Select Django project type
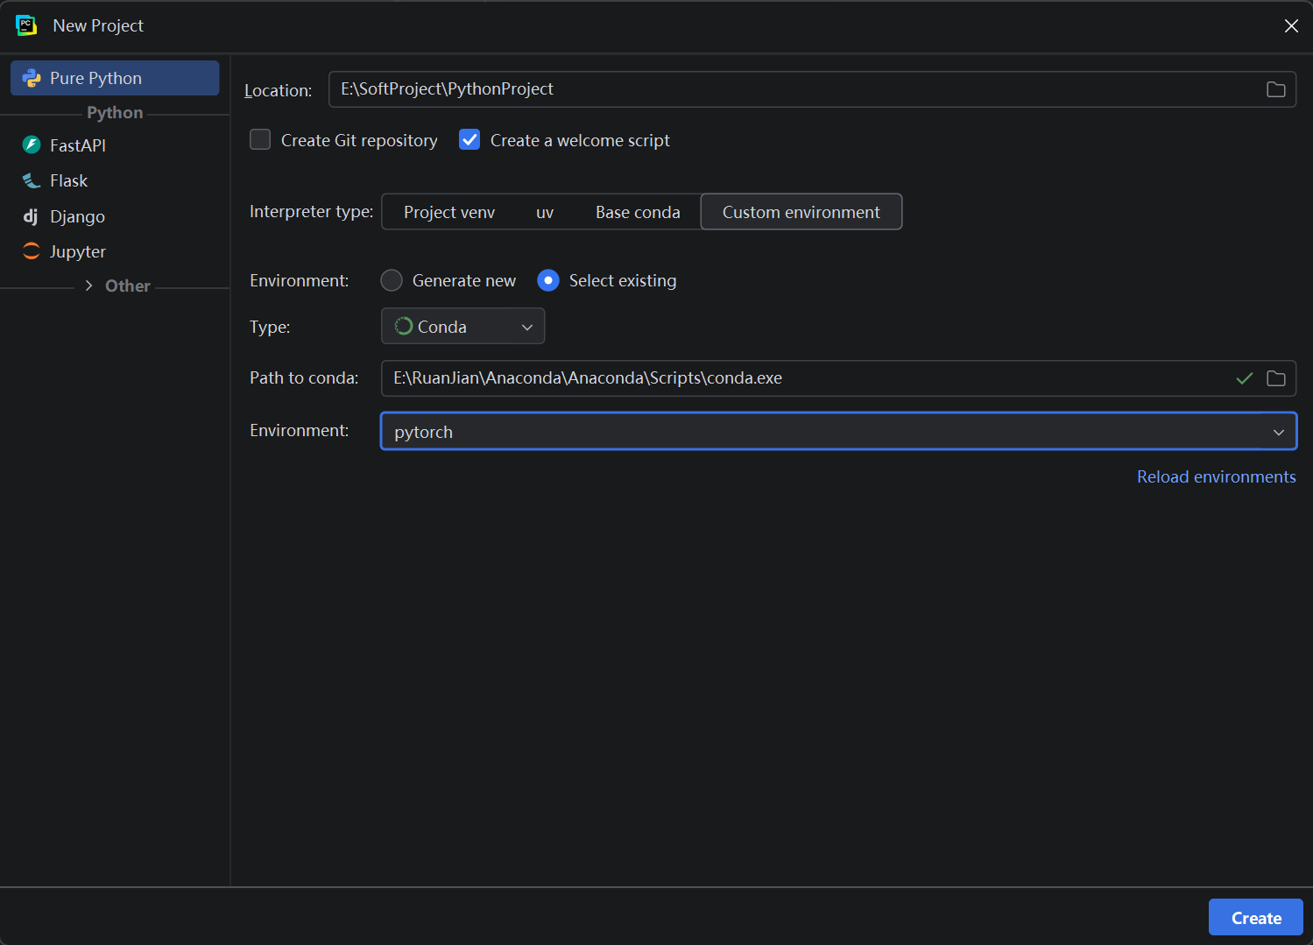Screen dimensions: 1313x945 coord(115,216)
